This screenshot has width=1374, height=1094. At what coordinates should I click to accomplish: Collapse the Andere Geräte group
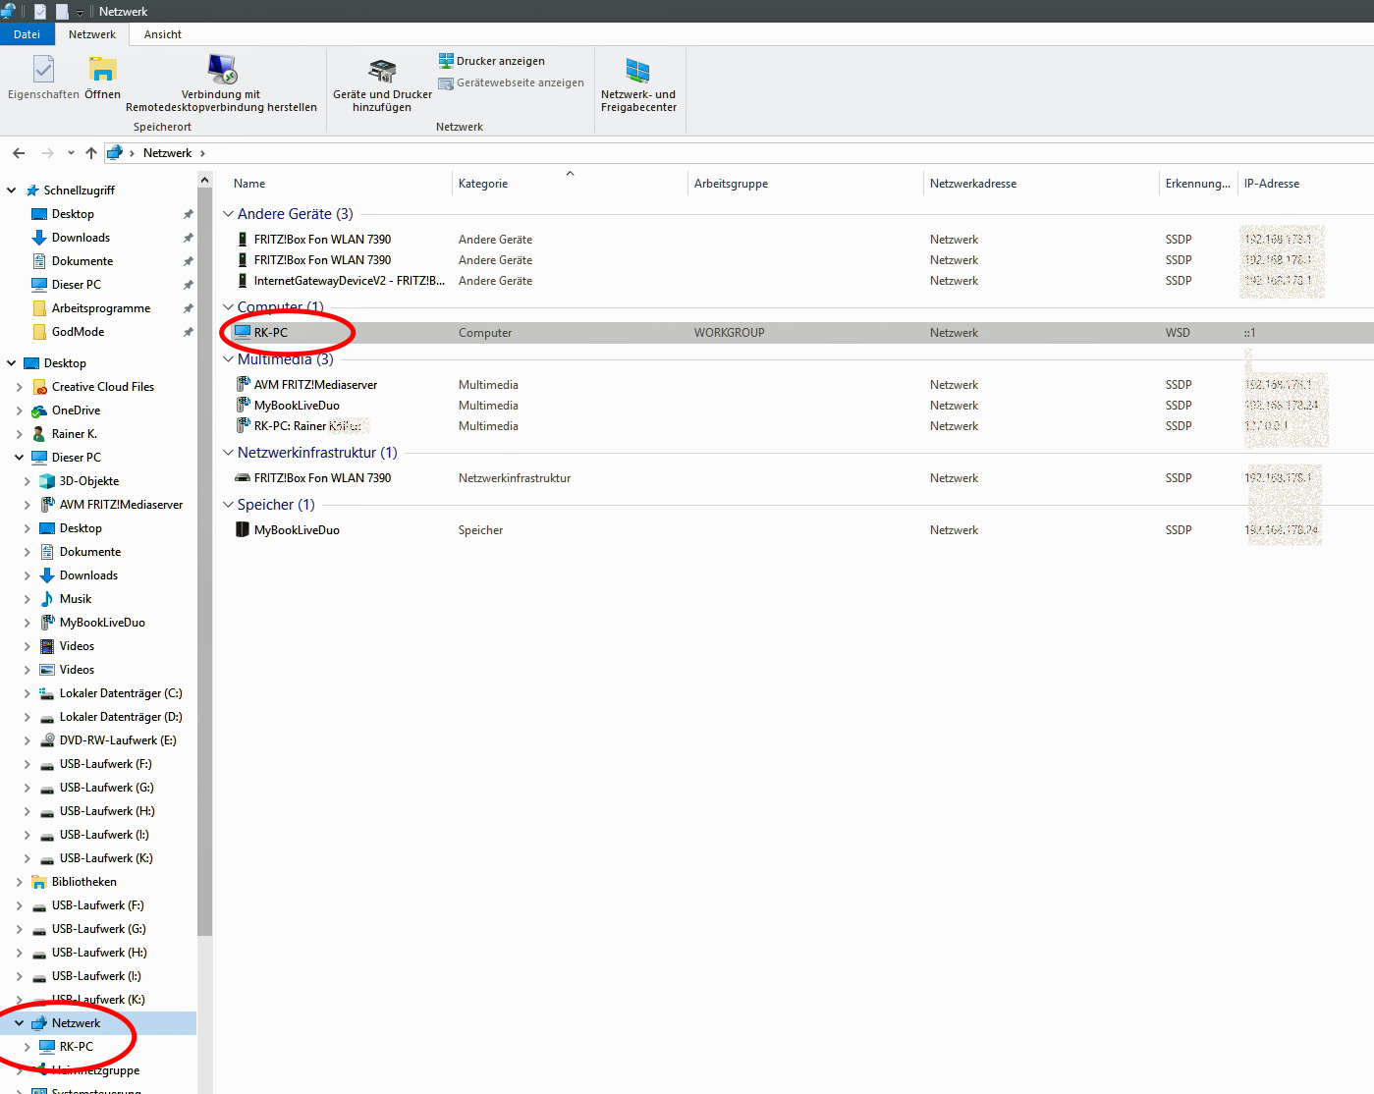228,214
